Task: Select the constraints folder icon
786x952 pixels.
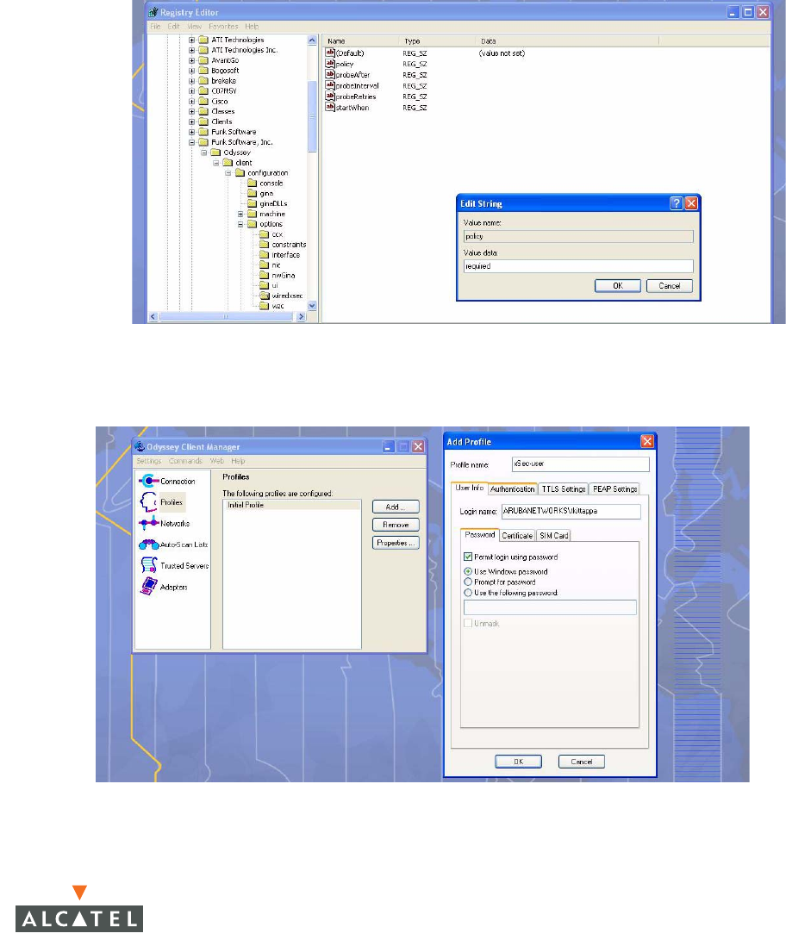Action: (x=265, y=245)
